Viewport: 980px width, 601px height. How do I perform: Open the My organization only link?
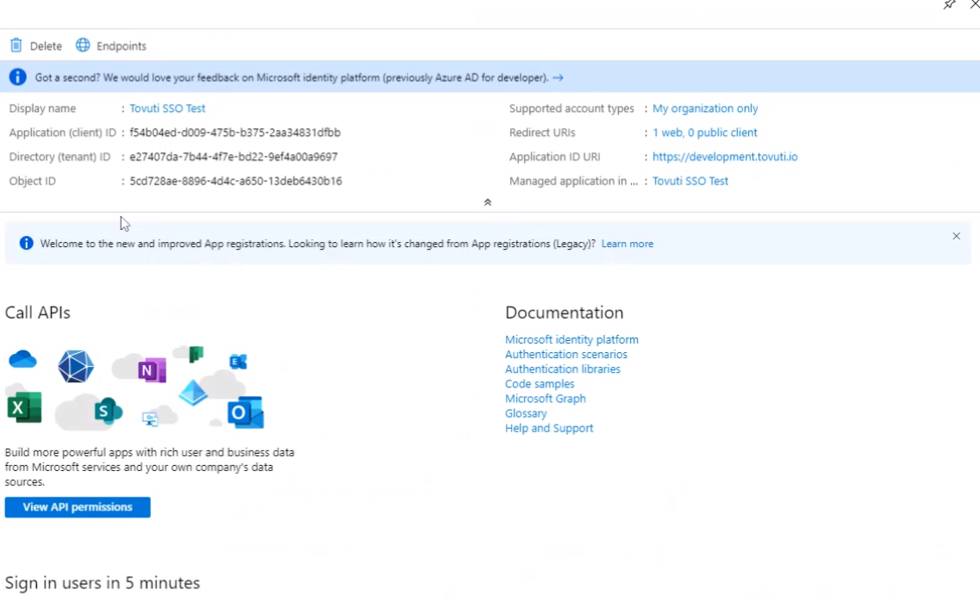tap(705, 108)
